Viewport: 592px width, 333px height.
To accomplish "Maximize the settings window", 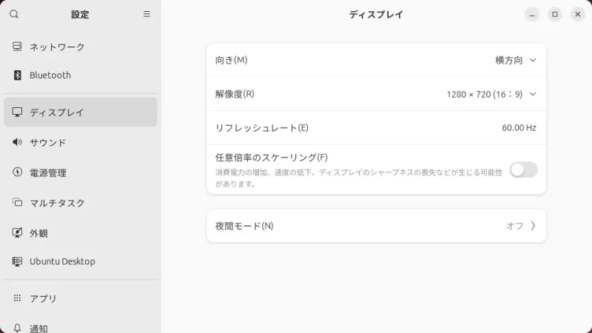I will [x=555, y=14].
